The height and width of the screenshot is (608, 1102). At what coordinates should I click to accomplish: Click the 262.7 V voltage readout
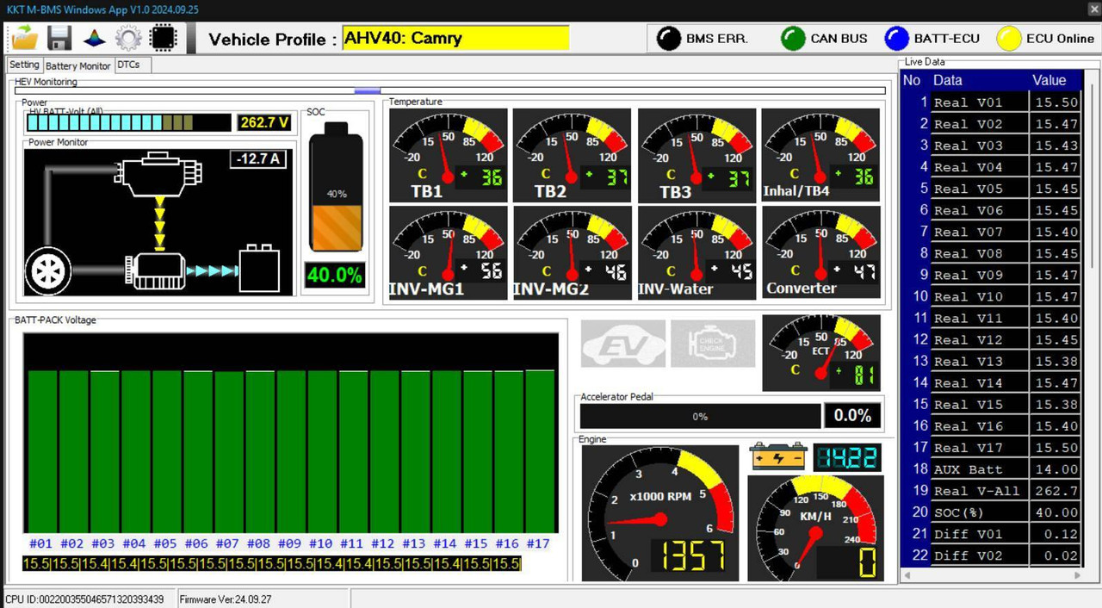[x=264, y=122]
